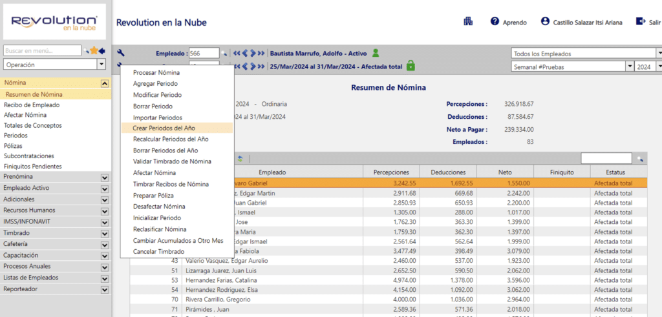Click the star favorites icon
The width and height of the screenshot is (662, 317).
tap(94, 50)
